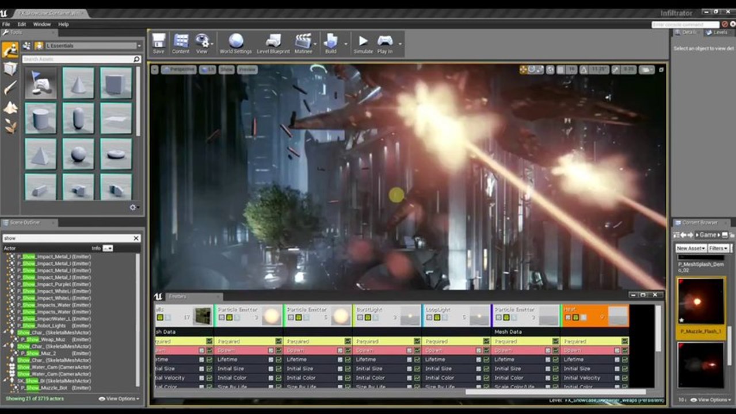
Task: Open the Essentials category dropdown
Action: point(92,45)
